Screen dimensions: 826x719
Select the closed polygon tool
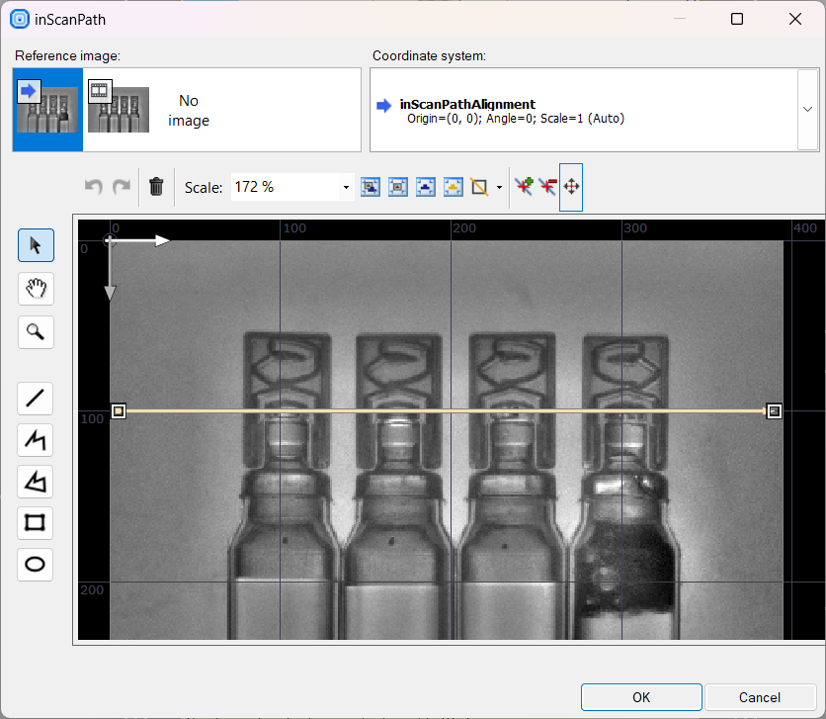point(36,482)
